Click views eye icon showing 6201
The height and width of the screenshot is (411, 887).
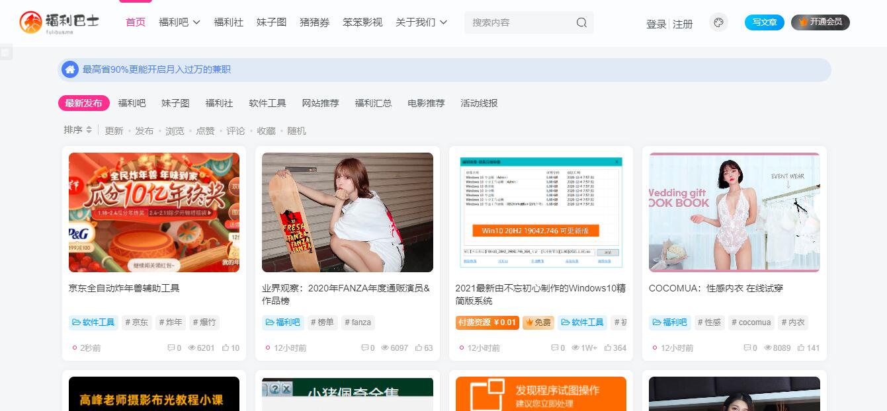coord(192,348)
